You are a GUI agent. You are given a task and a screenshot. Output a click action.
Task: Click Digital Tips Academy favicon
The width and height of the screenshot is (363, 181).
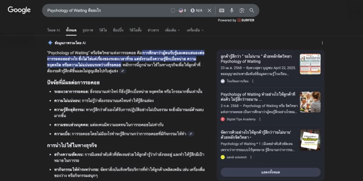[x=223, y=119]
